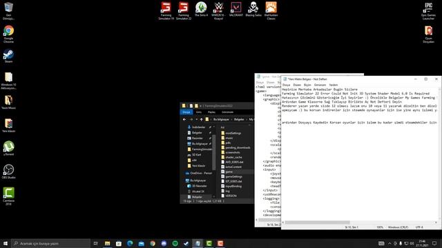Click the Ad column header in Explorer
This screenshot has height=248, width=442.
tap(222, 127)
